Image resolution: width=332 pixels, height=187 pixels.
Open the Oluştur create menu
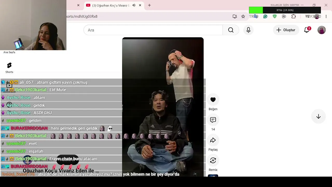(x=286, y=30)
